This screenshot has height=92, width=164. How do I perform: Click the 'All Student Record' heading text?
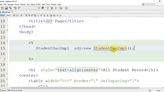[x=125, y=70]
